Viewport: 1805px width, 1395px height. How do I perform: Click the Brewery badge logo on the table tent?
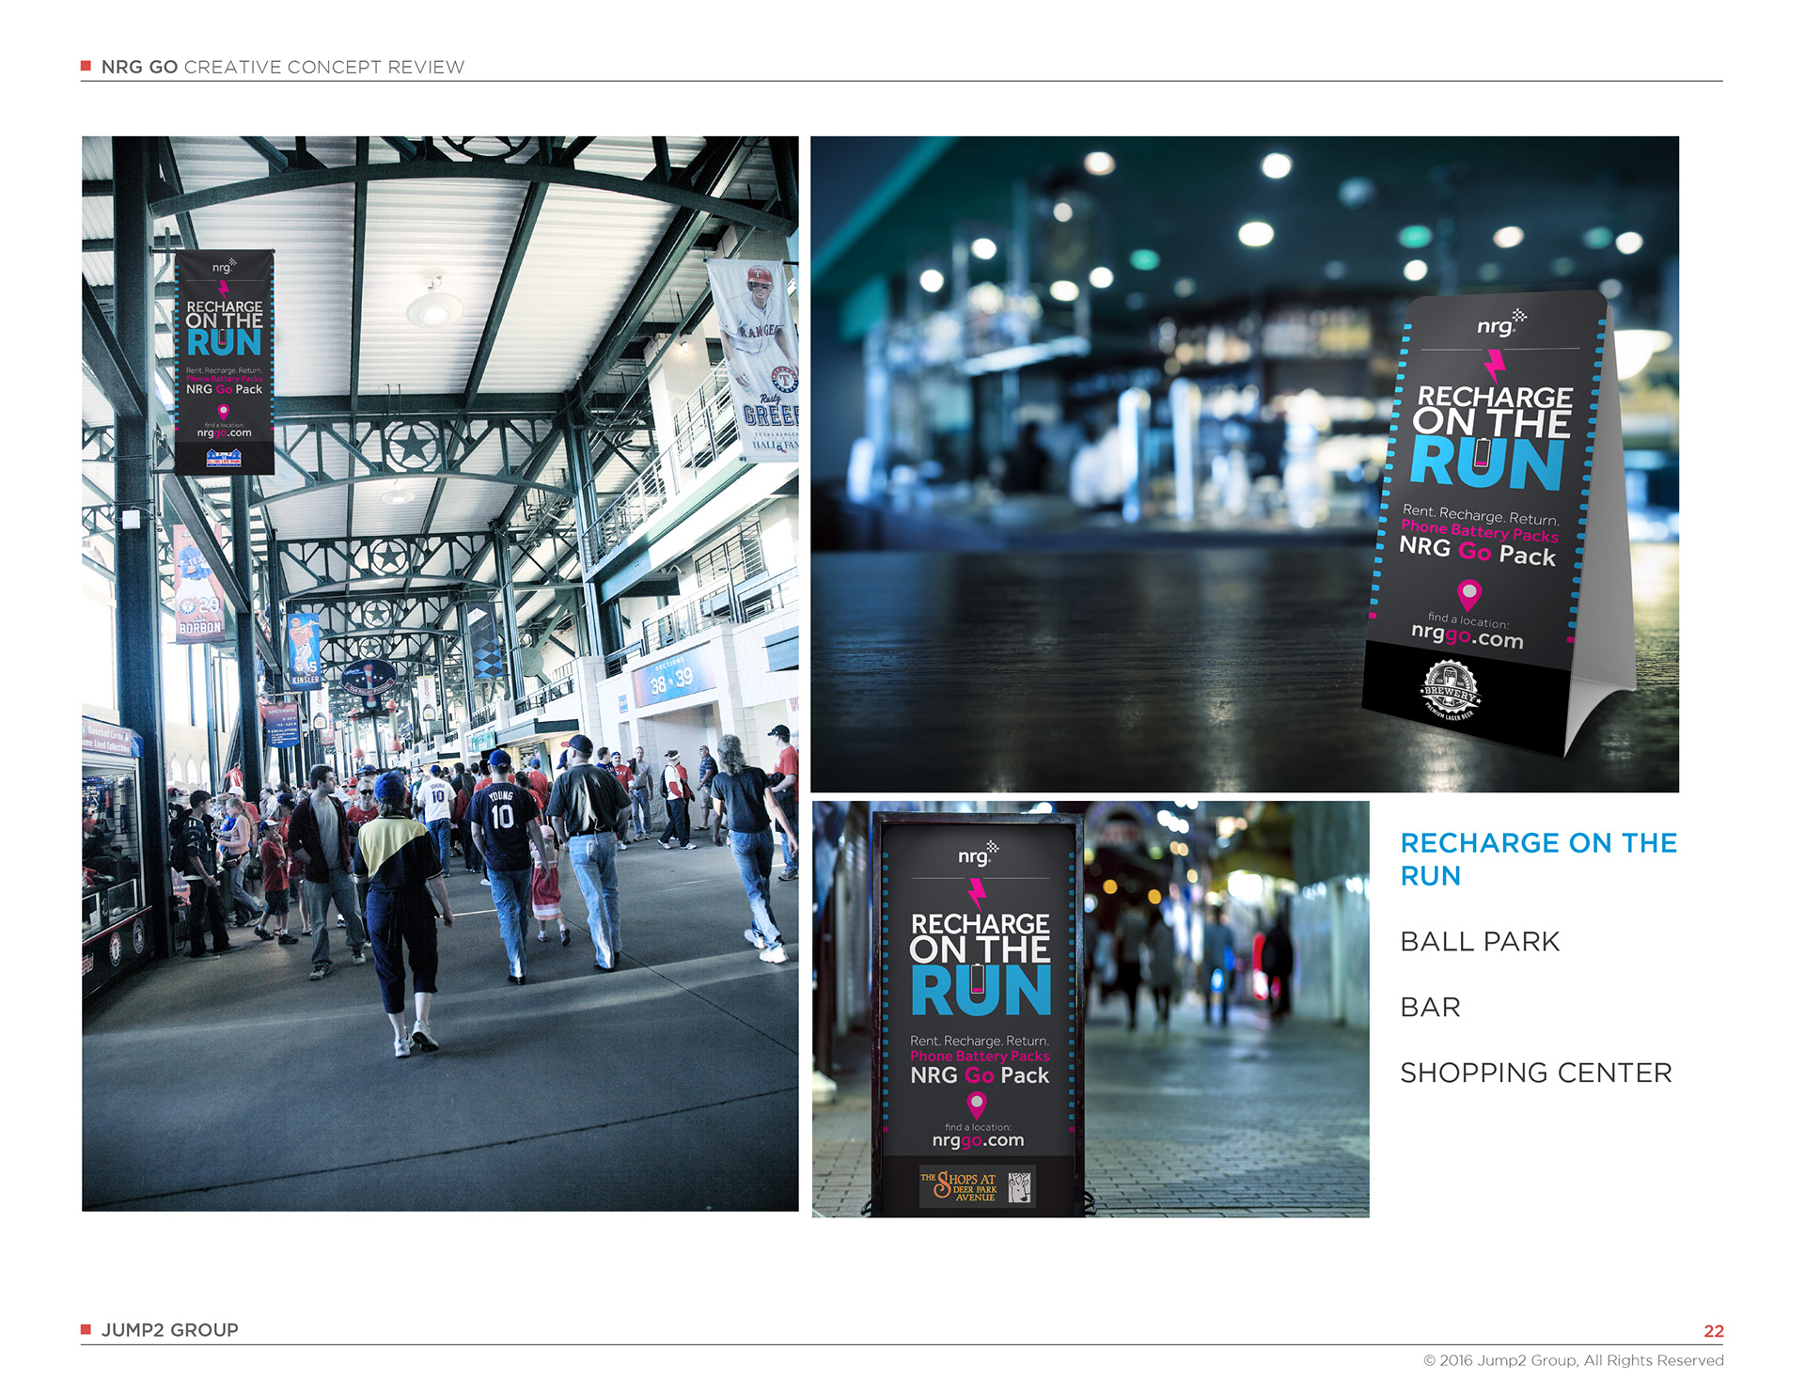click(1449, 691)
